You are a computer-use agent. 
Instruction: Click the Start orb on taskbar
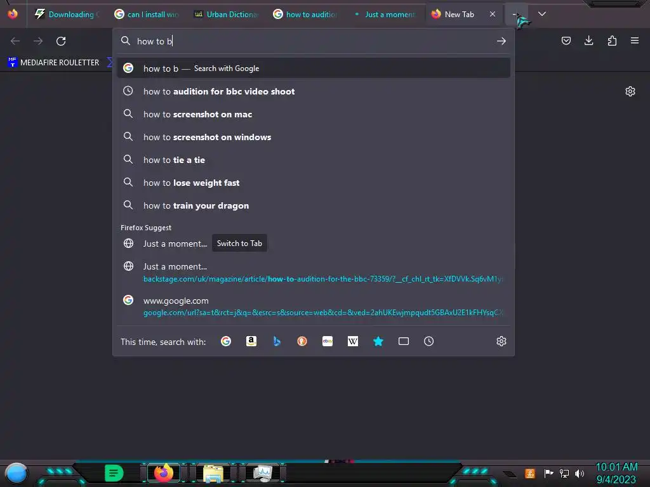pos(17,473)
